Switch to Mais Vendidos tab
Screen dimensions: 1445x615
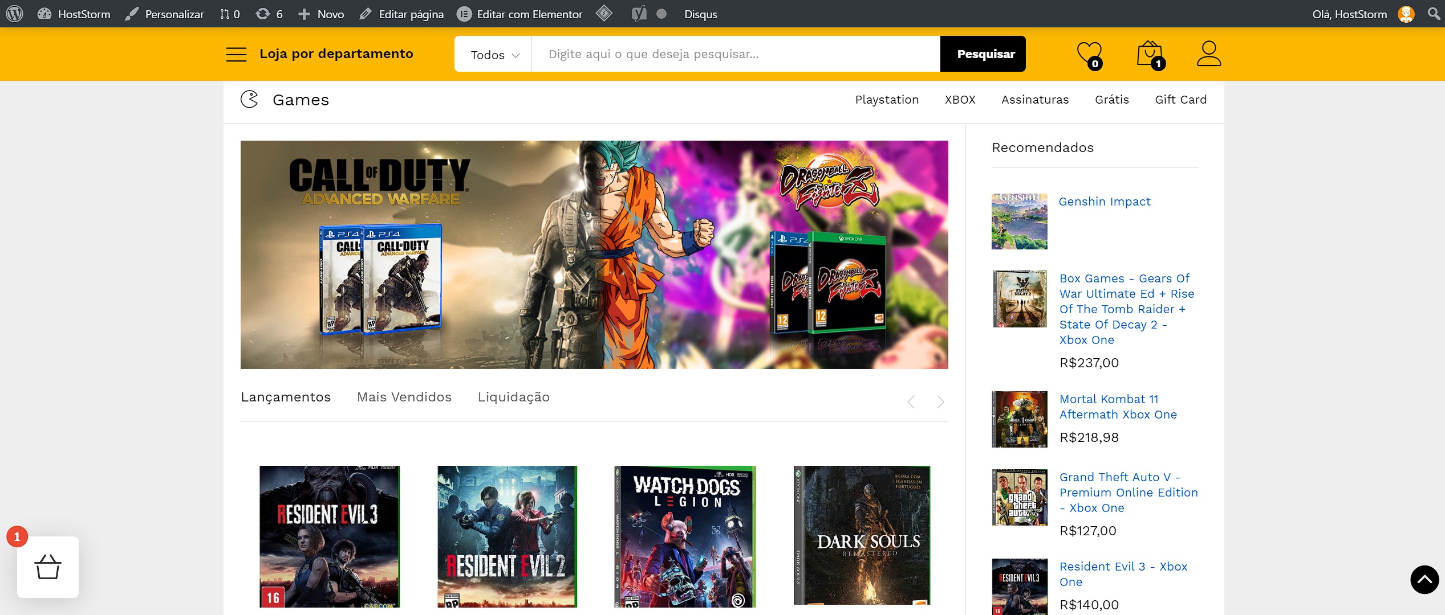tap(404, 397)
